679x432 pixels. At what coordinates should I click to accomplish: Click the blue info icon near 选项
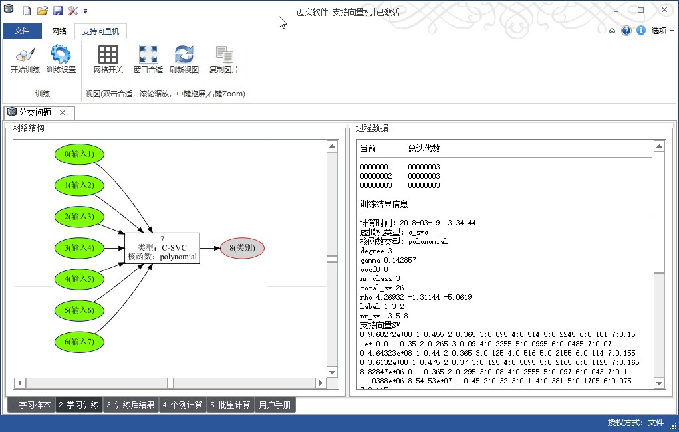(640, 30)
